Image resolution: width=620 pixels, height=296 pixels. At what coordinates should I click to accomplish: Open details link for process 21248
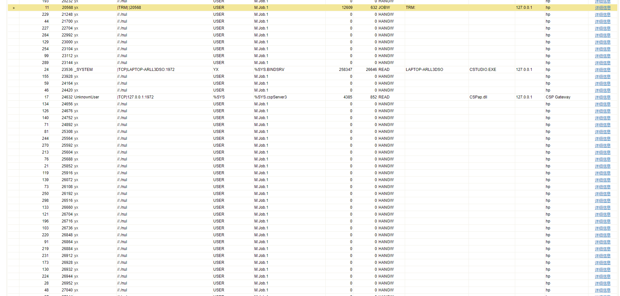[603, 14]
